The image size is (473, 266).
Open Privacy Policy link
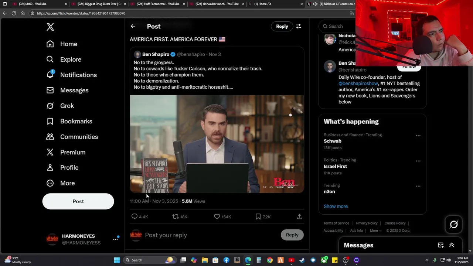click(367, 223)
